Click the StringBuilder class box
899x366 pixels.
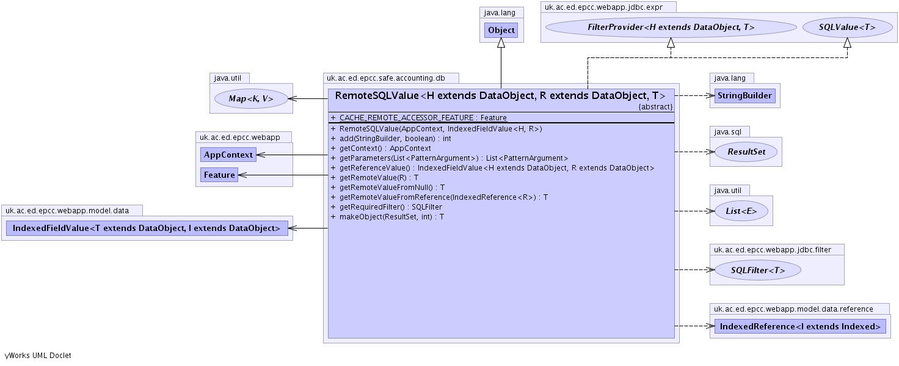click(x=744, y=96)
